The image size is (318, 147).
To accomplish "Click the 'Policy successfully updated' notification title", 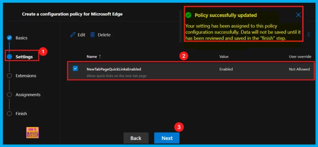I will click(226, 15).
